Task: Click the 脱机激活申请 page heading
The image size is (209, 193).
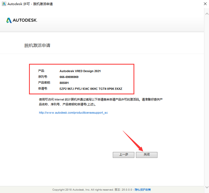Action: [x=37, y=46]
